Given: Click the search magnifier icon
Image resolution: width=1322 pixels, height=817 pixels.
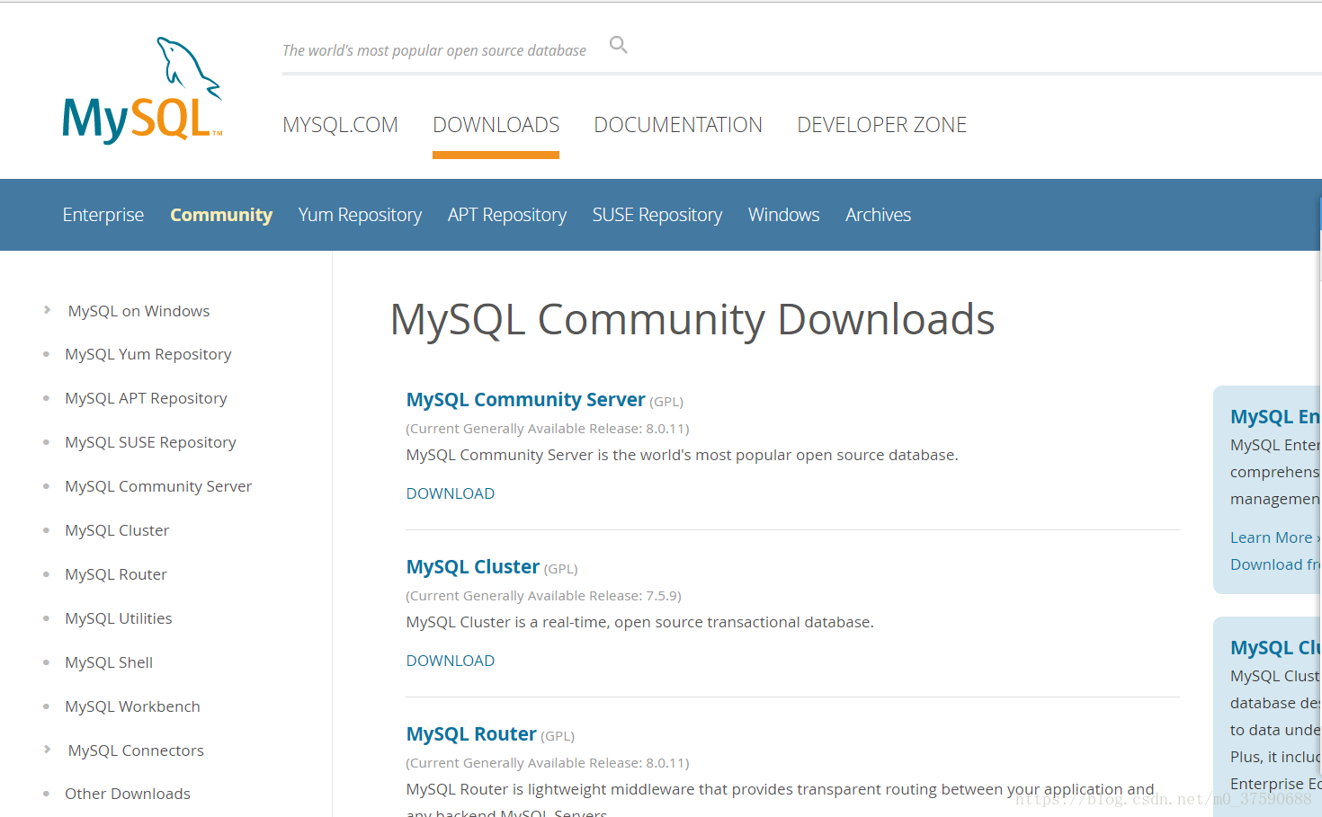Looking at the screenshot, I should pos(619,45).
